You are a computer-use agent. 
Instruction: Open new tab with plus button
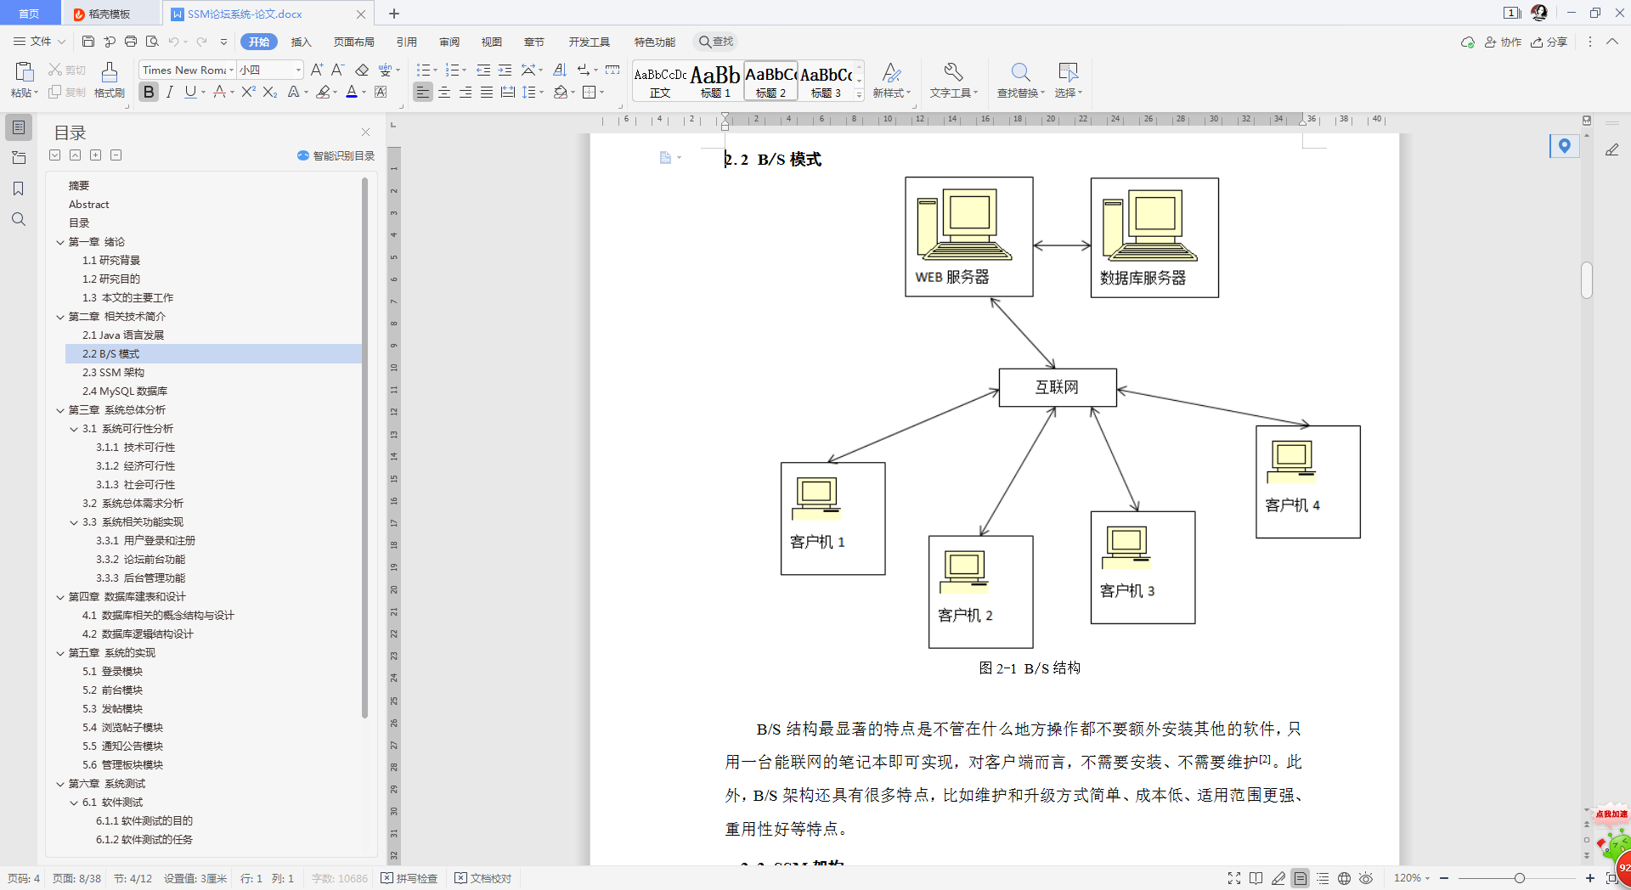click(394, 14)
